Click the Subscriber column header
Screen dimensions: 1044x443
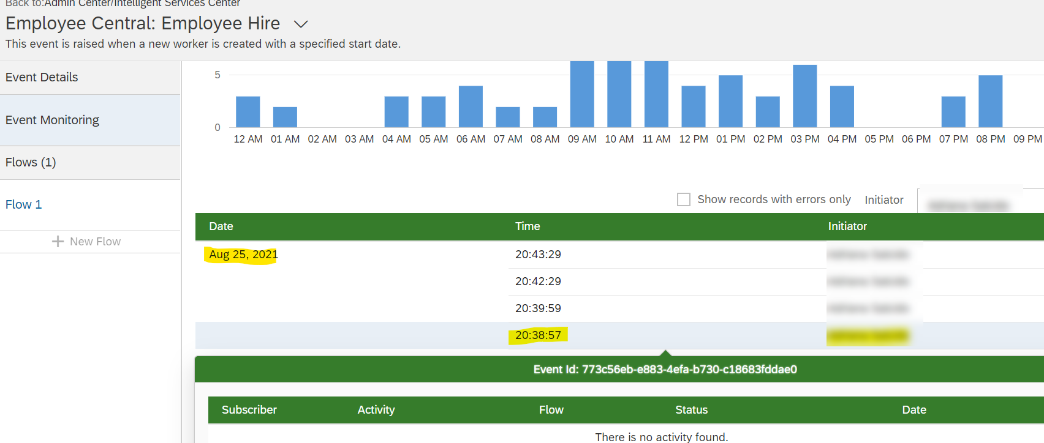click(249, 410)
